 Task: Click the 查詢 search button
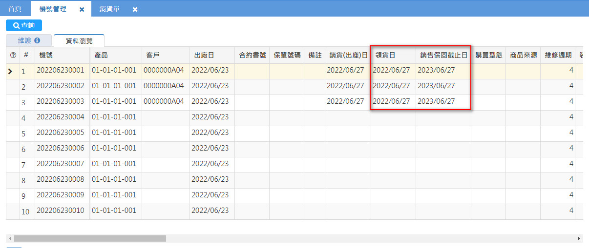click(x=24, y=25)
